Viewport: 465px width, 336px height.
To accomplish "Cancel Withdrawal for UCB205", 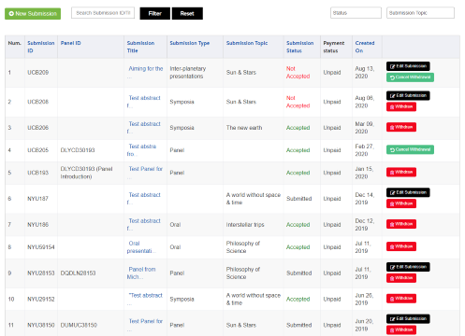I will pyautogui.click(x=410, y=149).
